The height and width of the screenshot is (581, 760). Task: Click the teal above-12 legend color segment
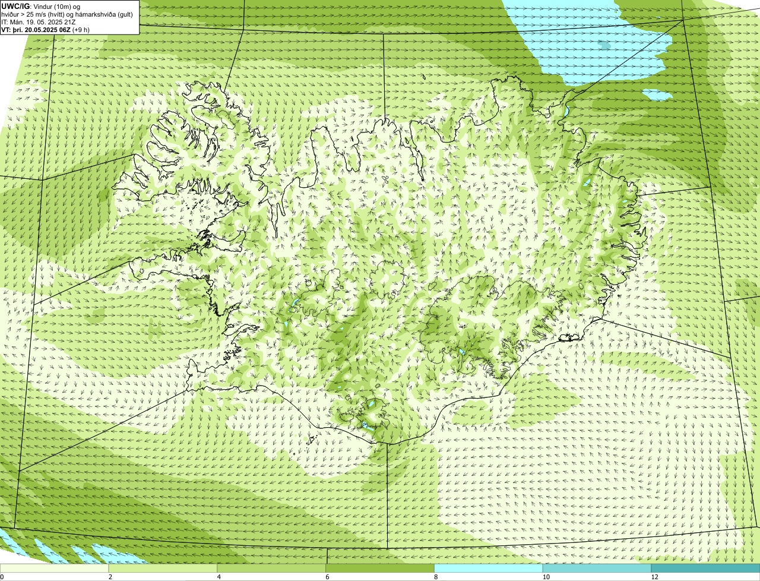[705, 569]
